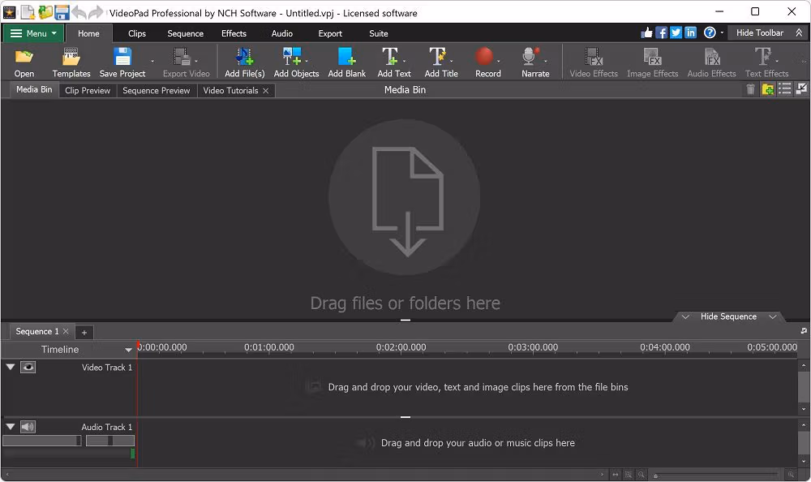Click the Add Objects icon
Screen dimensions: 811x482
click(292, 57)
